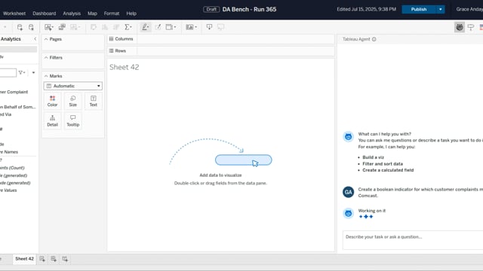
Task: Click the Tableau Agent info icon
Action: [374, 39]
